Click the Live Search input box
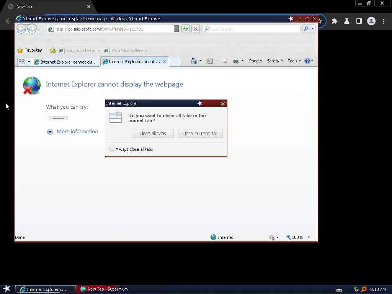This screenshot has width=392, height=294. (252, 29)
